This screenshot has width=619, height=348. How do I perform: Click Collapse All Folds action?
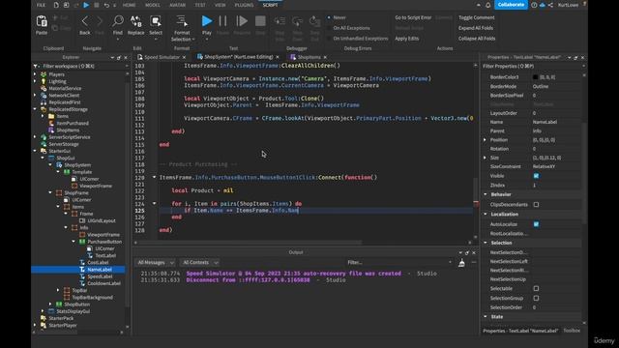point(477,39)
